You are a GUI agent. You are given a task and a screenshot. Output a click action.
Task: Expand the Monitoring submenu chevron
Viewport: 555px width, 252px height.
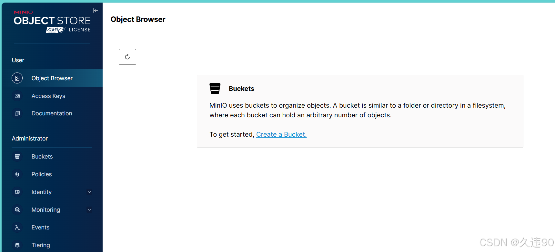90,210
